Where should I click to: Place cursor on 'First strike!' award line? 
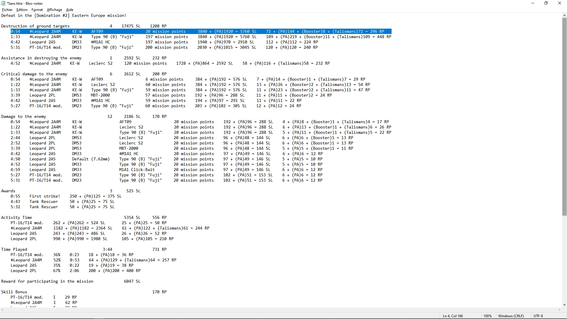[x=45, y=196]
